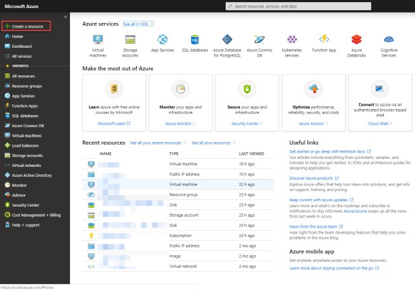Open Cognitive Services icon
This screenshot has width=415, height=290.
click(389, 40)
